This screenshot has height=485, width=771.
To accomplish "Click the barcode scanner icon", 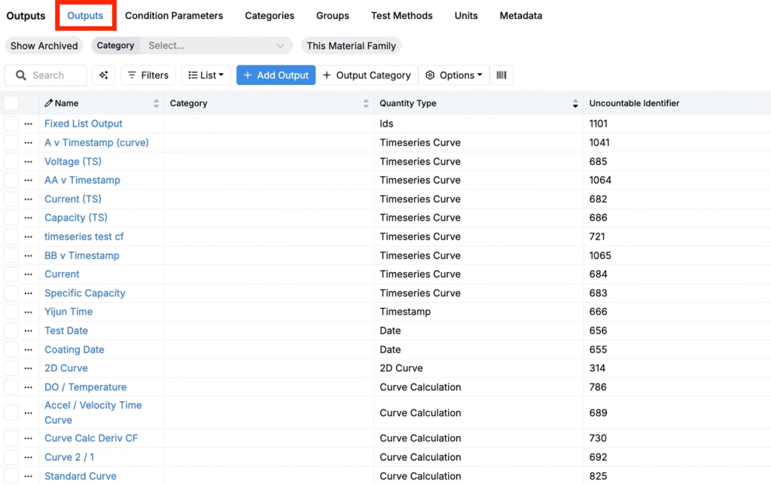I will 501,75.
